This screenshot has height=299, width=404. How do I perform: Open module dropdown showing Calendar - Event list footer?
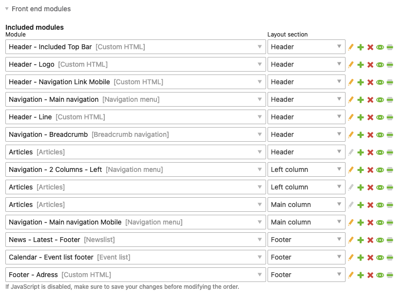point(135,257)
